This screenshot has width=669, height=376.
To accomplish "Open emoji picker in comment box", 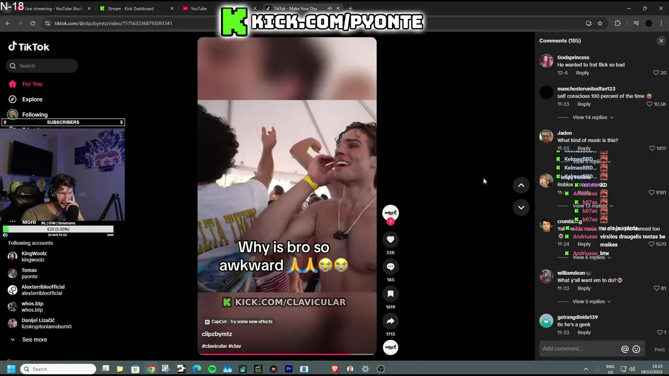I will [x=636, y=349].
